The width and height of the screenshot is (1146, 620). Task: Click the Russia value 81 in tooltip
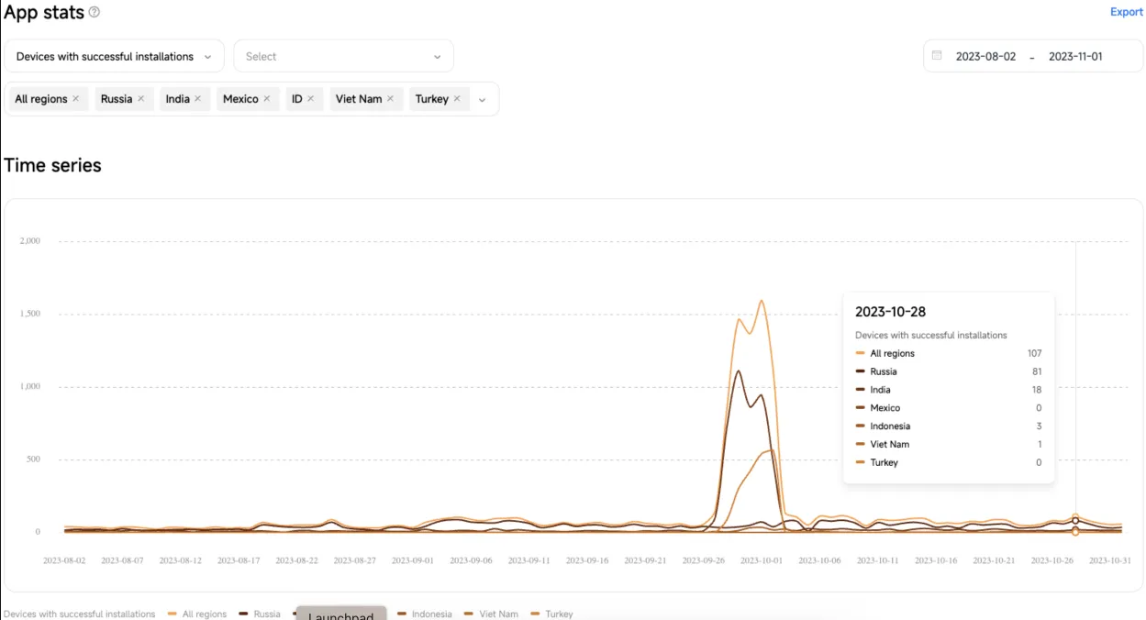click(x=1036, y=371)
